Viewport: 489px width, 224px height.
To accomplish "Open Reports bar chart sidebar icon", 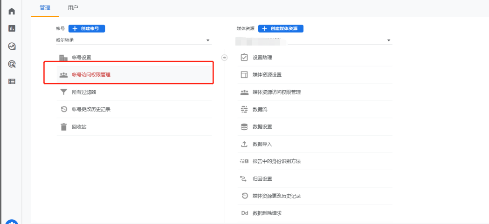I will click(x=12, y=28).
